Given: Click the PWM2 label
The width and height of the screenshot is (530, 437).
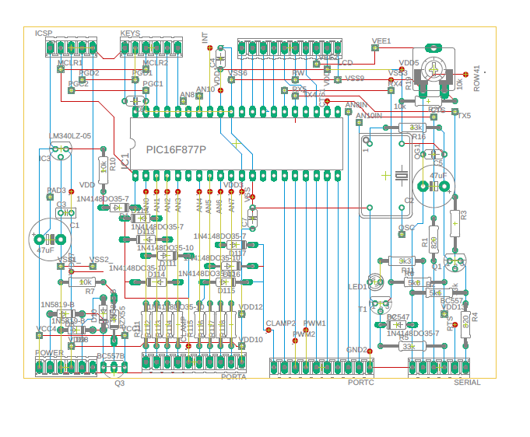Looking at the screenshot, I should (x=304, y=334).
